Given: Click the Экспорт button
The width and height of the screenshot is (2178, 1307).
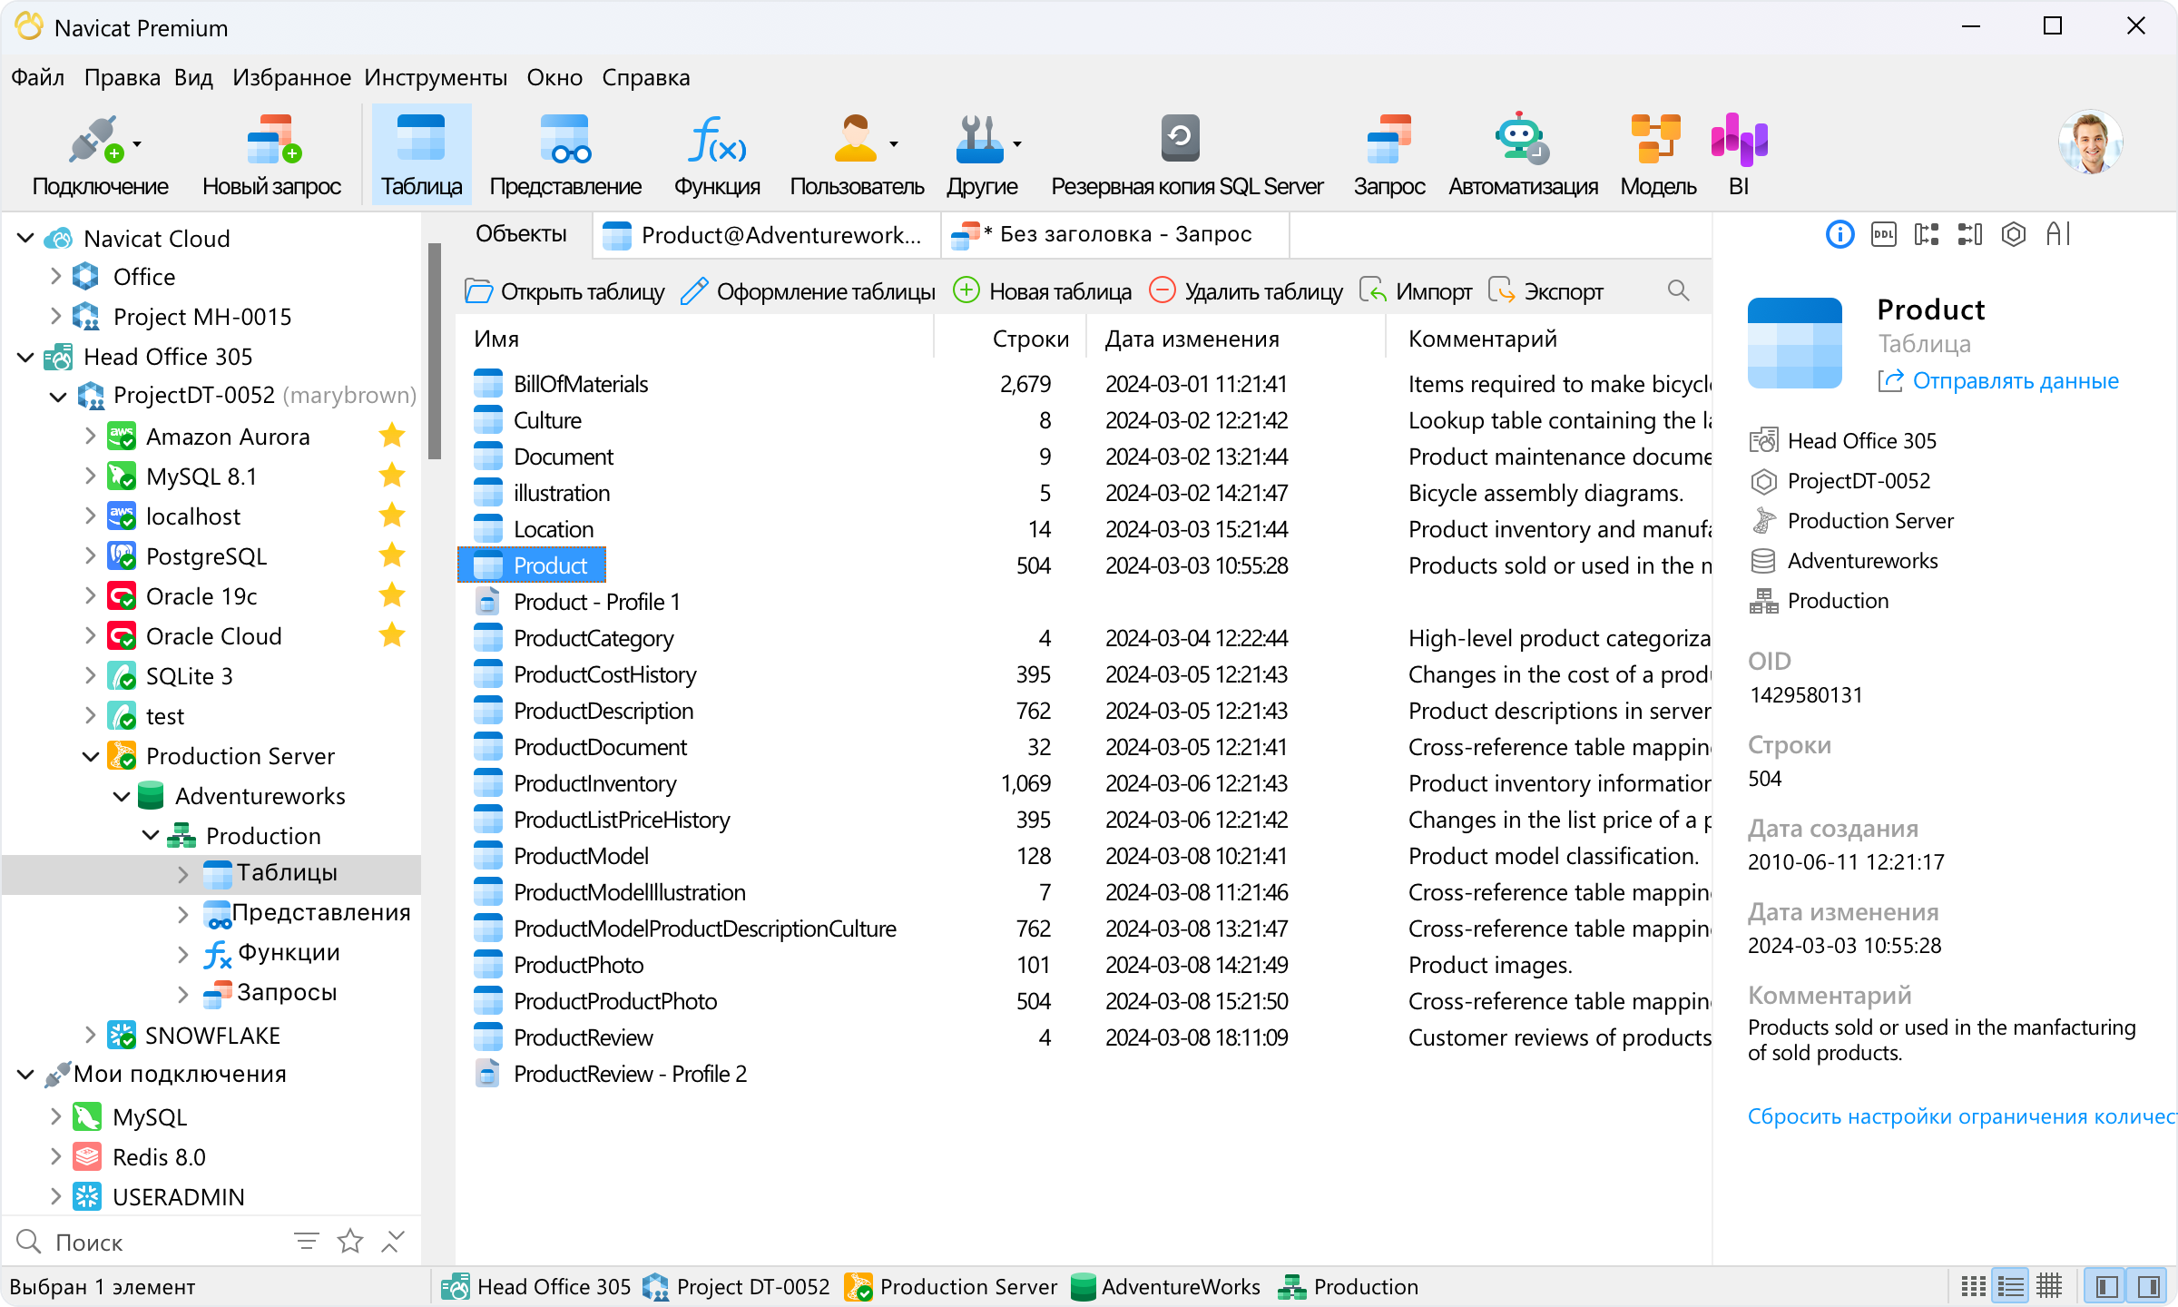Looking at the screenshot, I should coord(1545,291).
